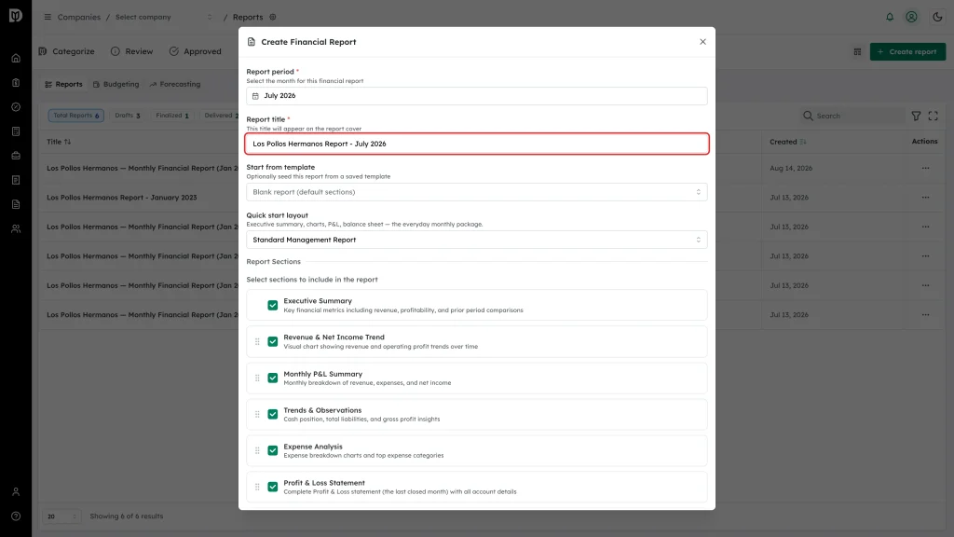Open the Quick start layout dropdown
Image resolution: width=954 pixels, height=537 pixels.
(476, 240)
